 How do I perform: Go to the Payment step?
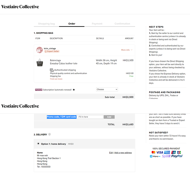tap(97, 24)
